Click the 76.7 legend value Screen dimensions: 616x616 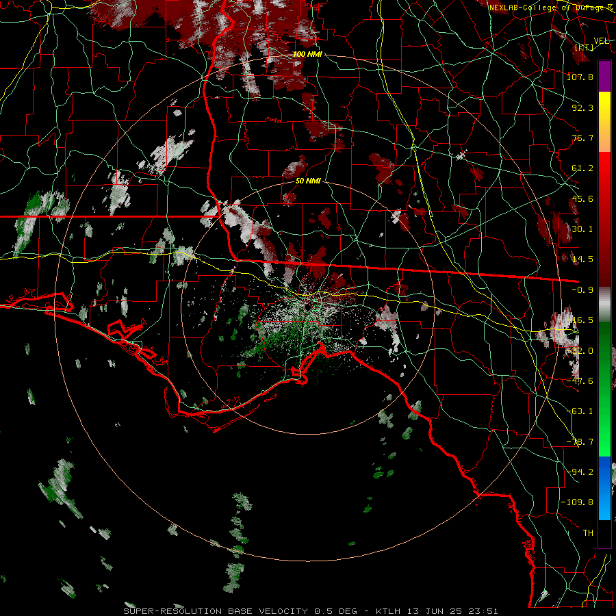582,138
